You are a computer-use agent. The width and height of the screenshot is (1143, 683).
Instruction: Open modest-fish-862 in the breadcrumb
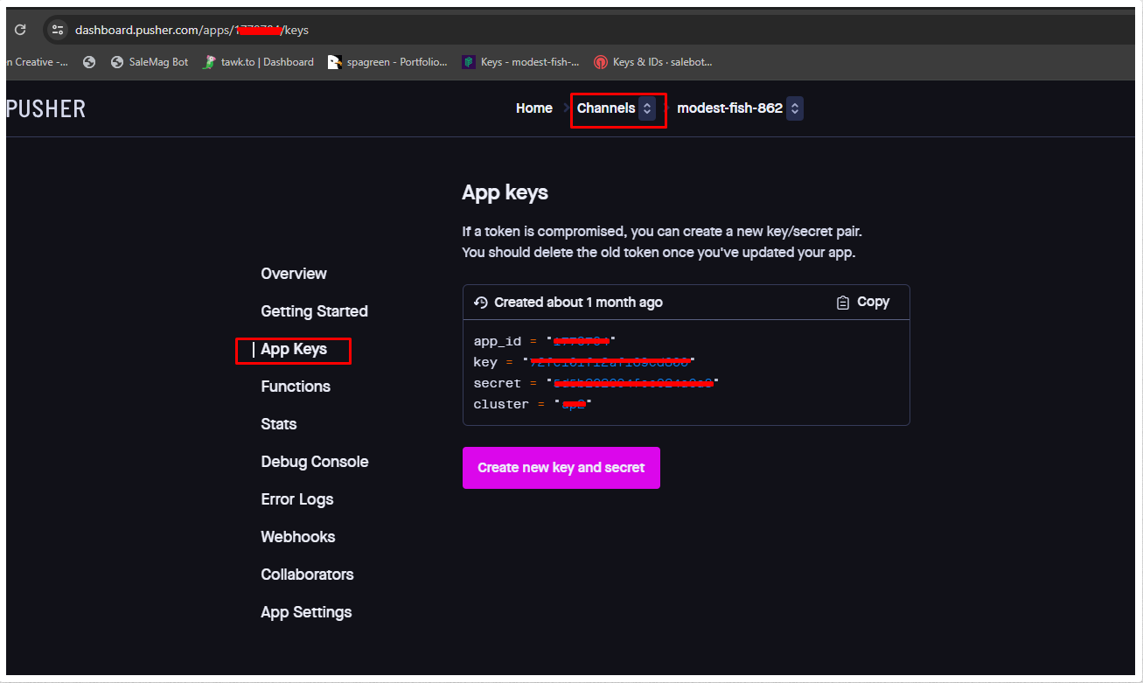(x=729, y=108)
